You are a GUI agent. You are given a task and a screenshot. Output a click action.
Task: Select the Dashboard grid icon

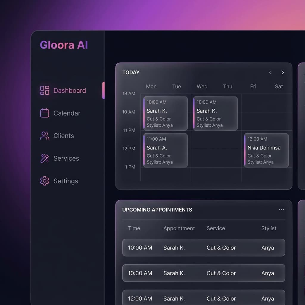click(44, 90)
